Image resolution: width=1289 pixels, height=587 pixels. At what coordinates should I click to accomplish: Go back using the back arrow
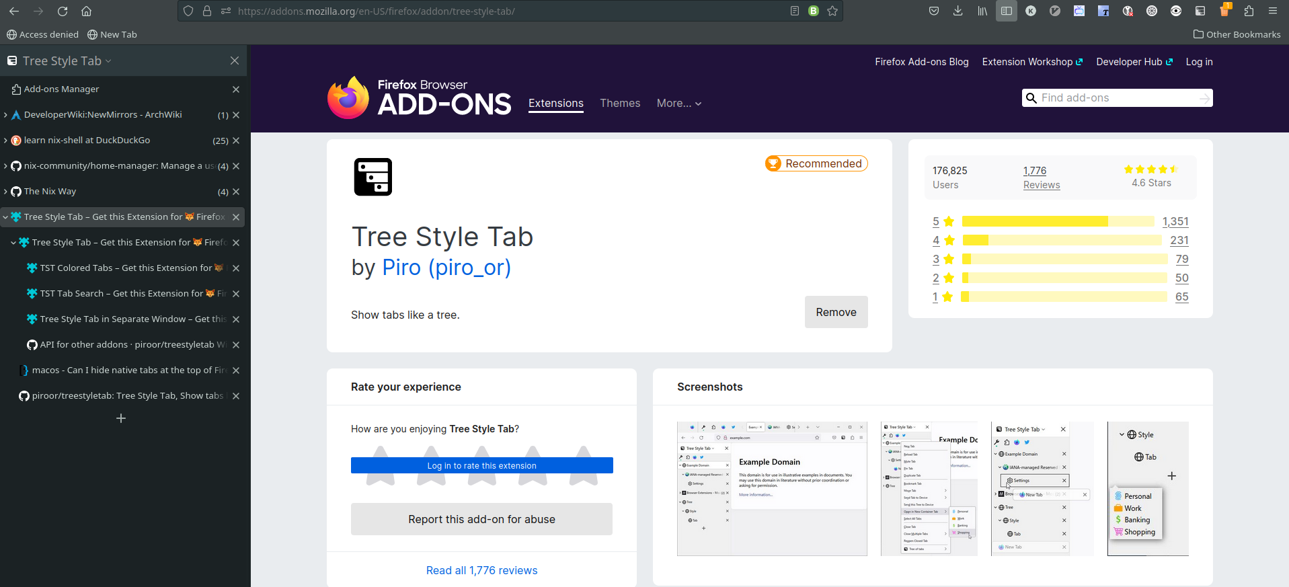(x=14, y=11)
